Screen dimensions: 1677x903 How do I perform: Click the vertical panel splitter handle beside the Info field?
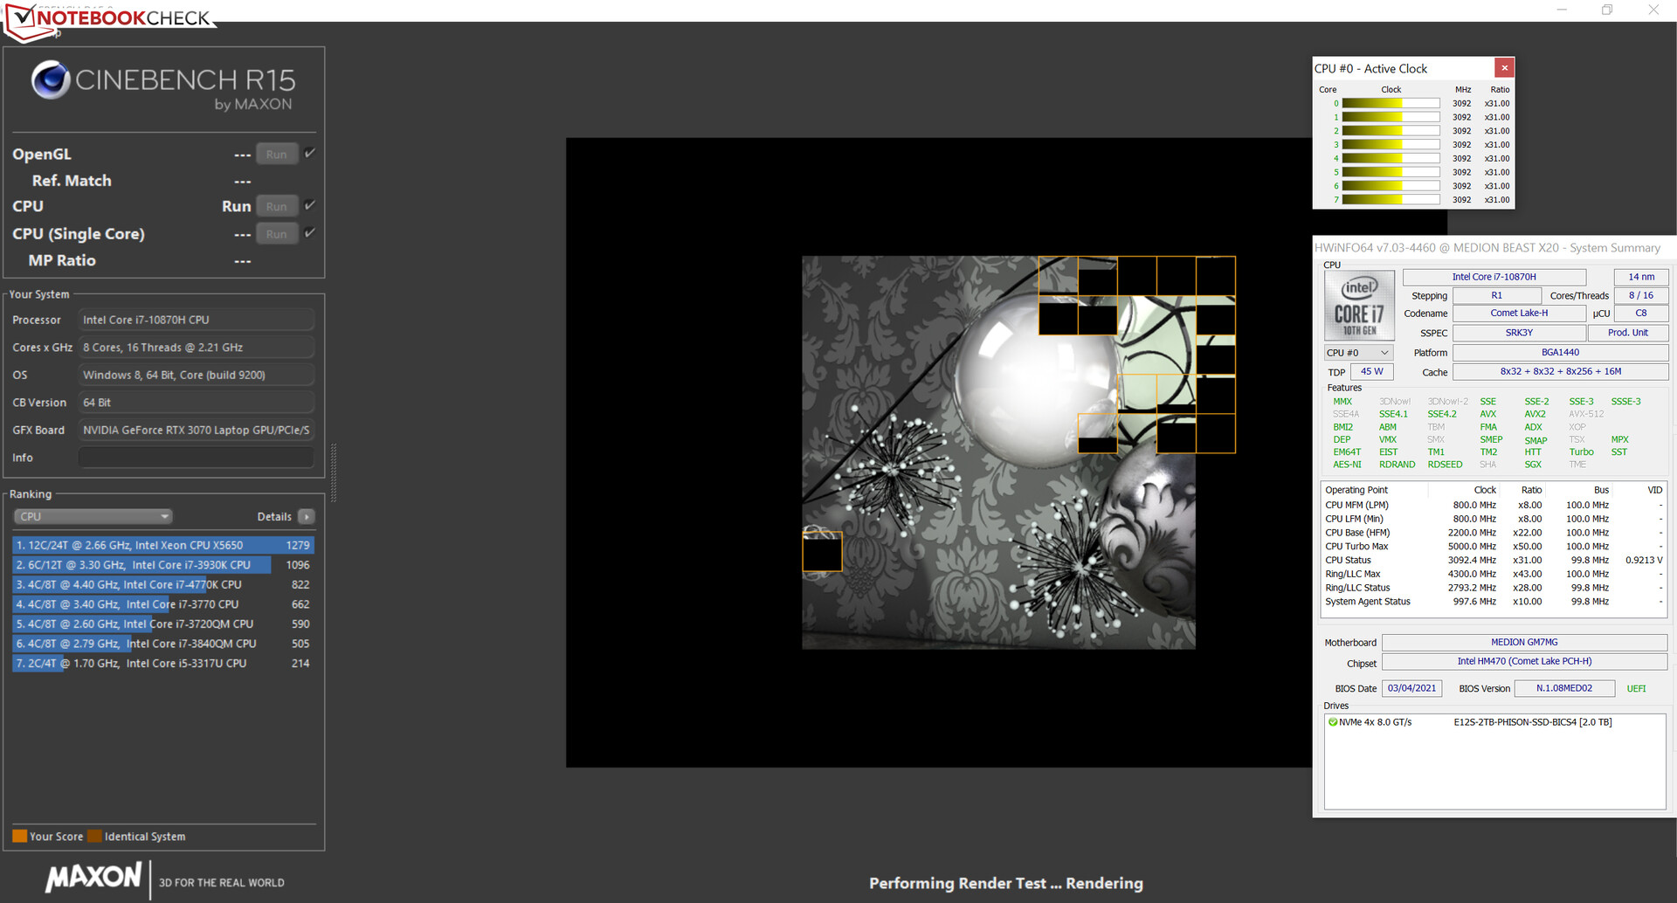coord(333,472)
